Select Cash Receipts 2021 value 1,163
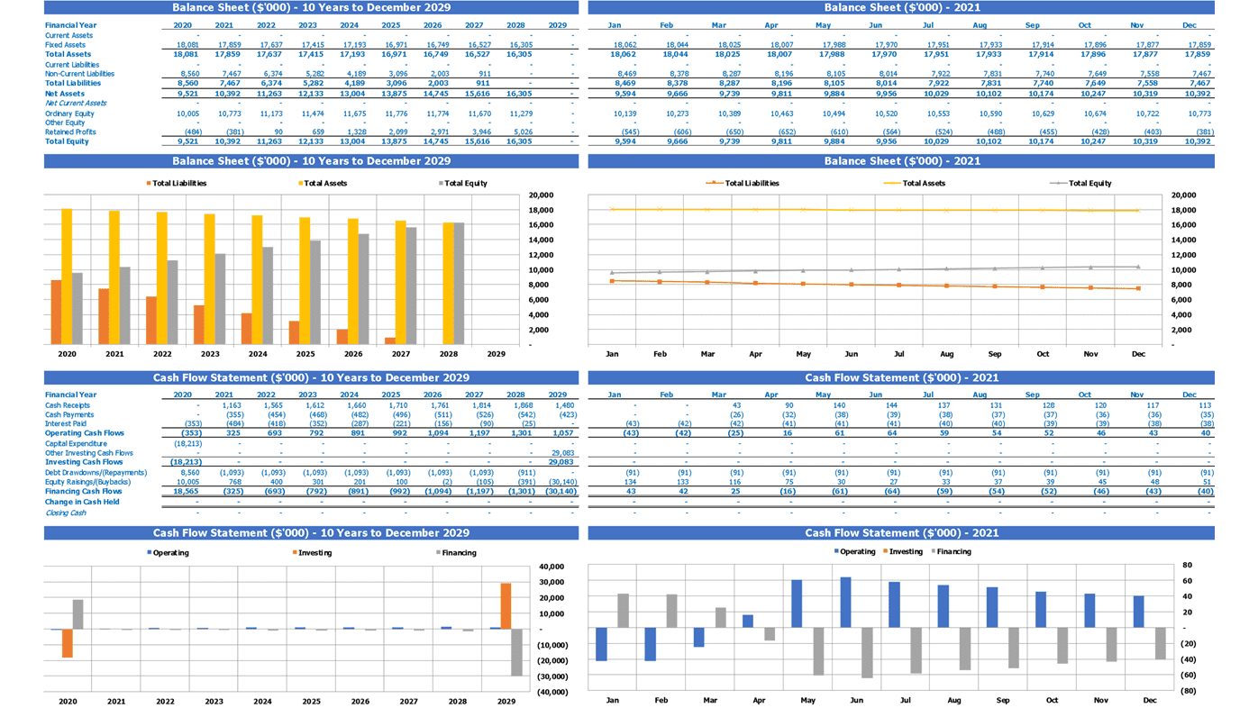 click(x=232, y=405)
